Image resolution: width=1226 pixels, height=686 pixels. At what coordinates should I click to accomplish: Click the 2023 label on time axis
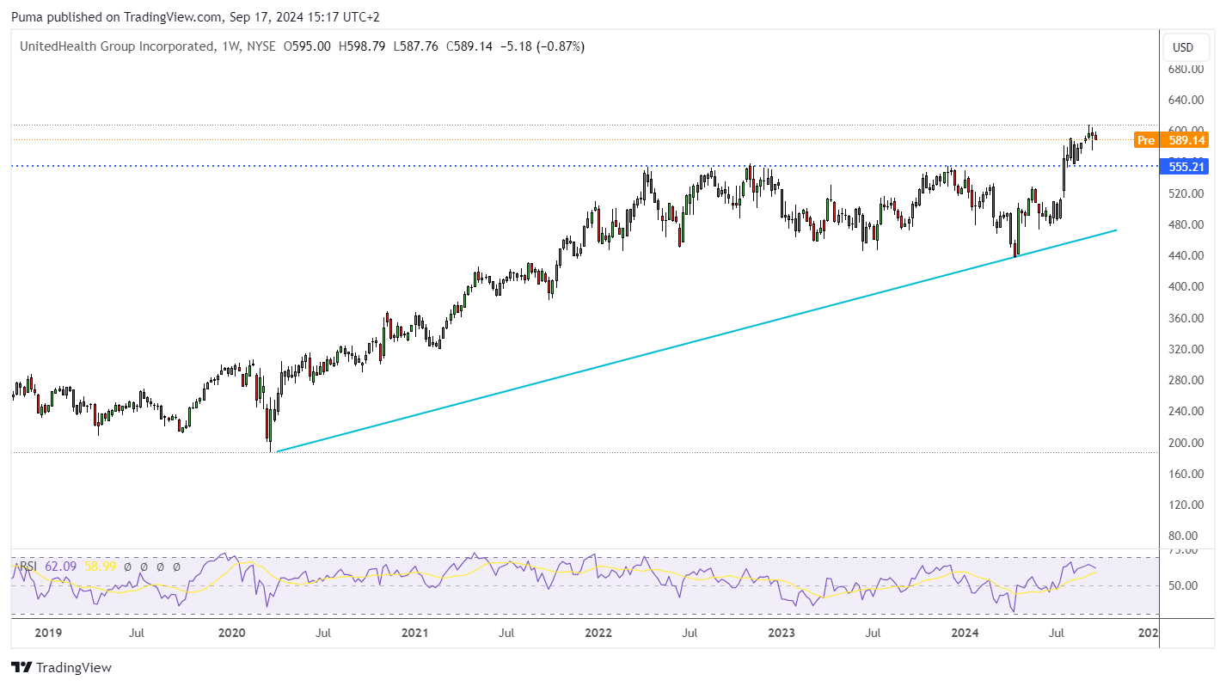pos(781,634)
